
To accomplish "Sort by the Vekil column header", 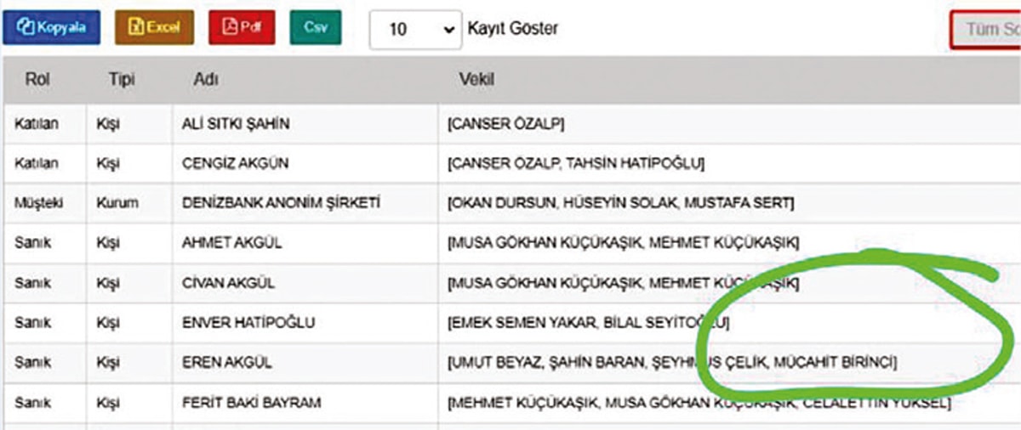I will click(476, 80).
